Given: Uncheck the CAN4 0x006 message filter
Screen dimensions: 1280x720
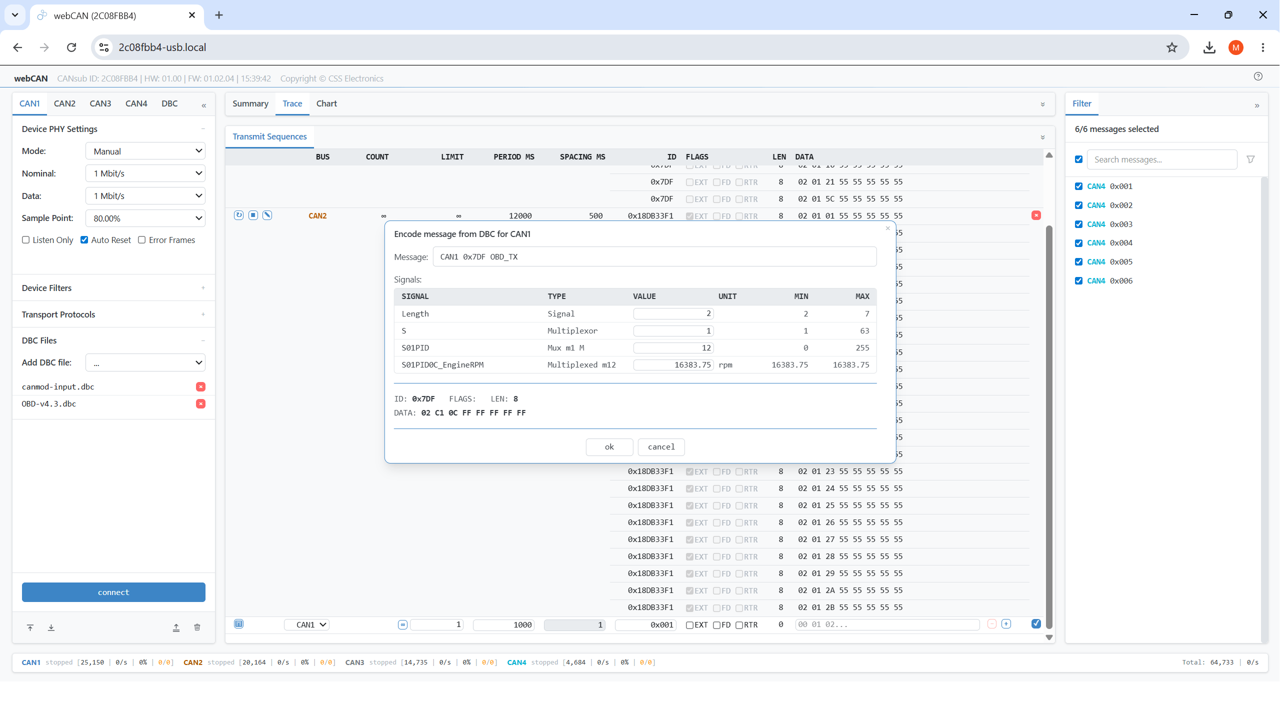Looking at the screenshot, I should coord(1079,281).
